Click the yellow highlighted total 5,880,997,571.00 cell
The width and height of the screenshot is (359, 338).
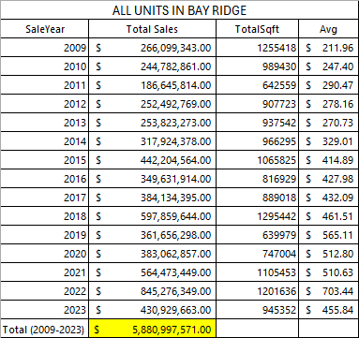[152, 329]
